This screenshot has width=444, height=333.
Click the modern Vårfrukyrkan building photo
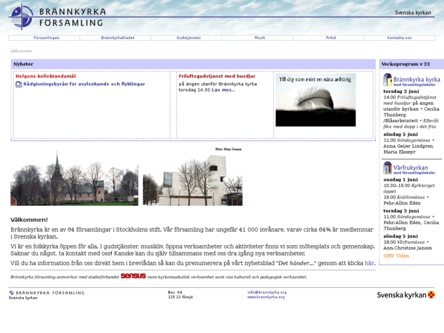coord(192,180)
